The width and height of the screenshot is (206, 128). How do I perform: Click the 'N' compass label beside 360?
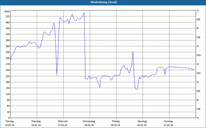[198, 46]
